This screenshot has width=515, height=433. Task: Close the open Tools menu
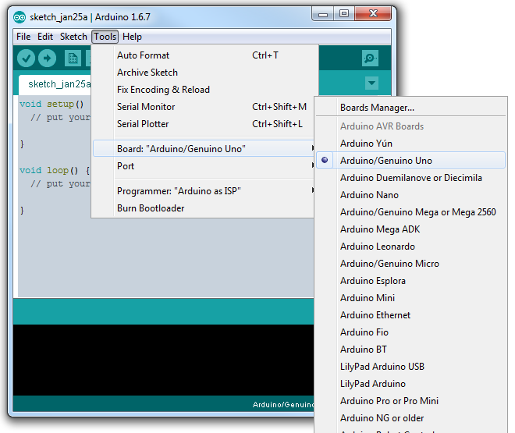click(x=105, y=37)
